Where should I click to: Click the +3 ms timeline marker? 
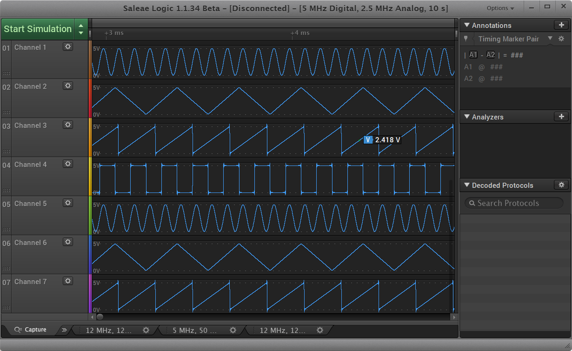point(114,33)
